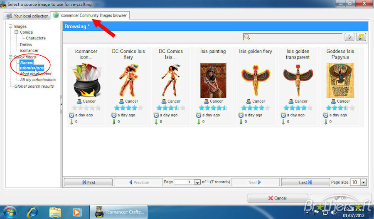Run search with the play arrow button
The height and width of the screenshot is (219, 374).
[x=349, y=37]
